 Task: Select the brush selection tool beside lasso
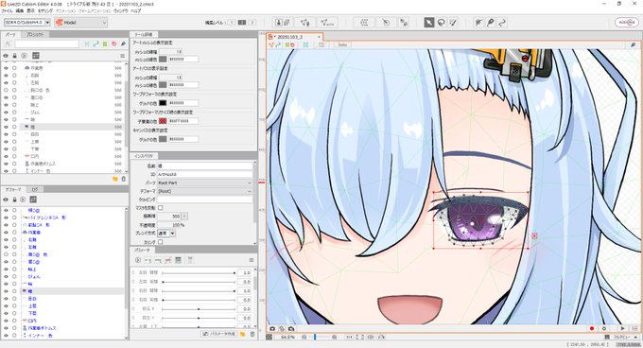[453, 23]
